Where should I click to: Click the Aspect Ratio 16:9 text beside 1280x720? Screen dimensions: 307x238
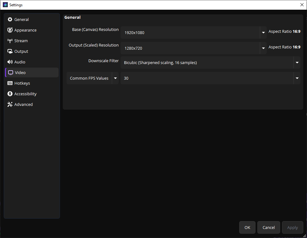(x=285, y=47)
